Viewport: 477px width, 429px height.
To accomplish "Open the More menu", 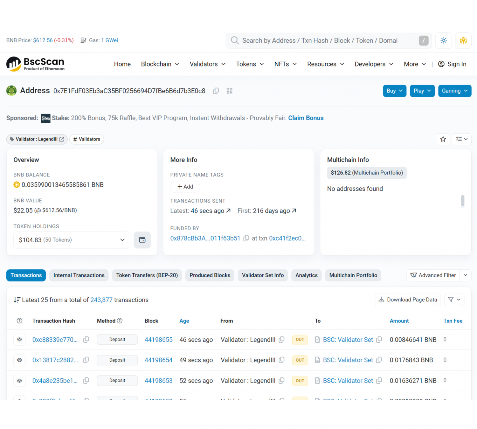I will coord(415,64).
